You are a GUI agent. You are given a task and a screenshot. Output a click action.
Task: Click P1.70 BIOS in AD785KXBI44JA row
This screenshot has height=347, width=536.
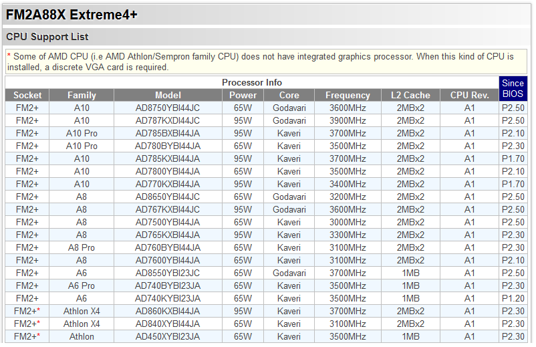(513, 158)
